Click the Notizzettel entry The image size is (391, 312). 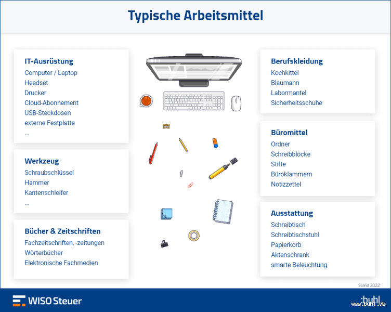point(286,184)
